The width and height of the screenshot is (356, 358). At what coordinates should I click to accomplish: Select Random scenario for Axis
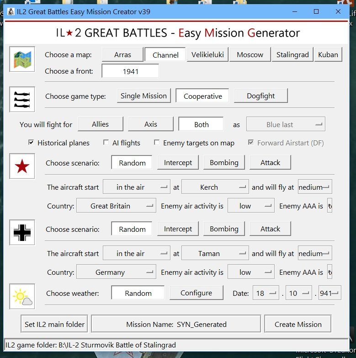pyautogui.click(x=132, y=229)
